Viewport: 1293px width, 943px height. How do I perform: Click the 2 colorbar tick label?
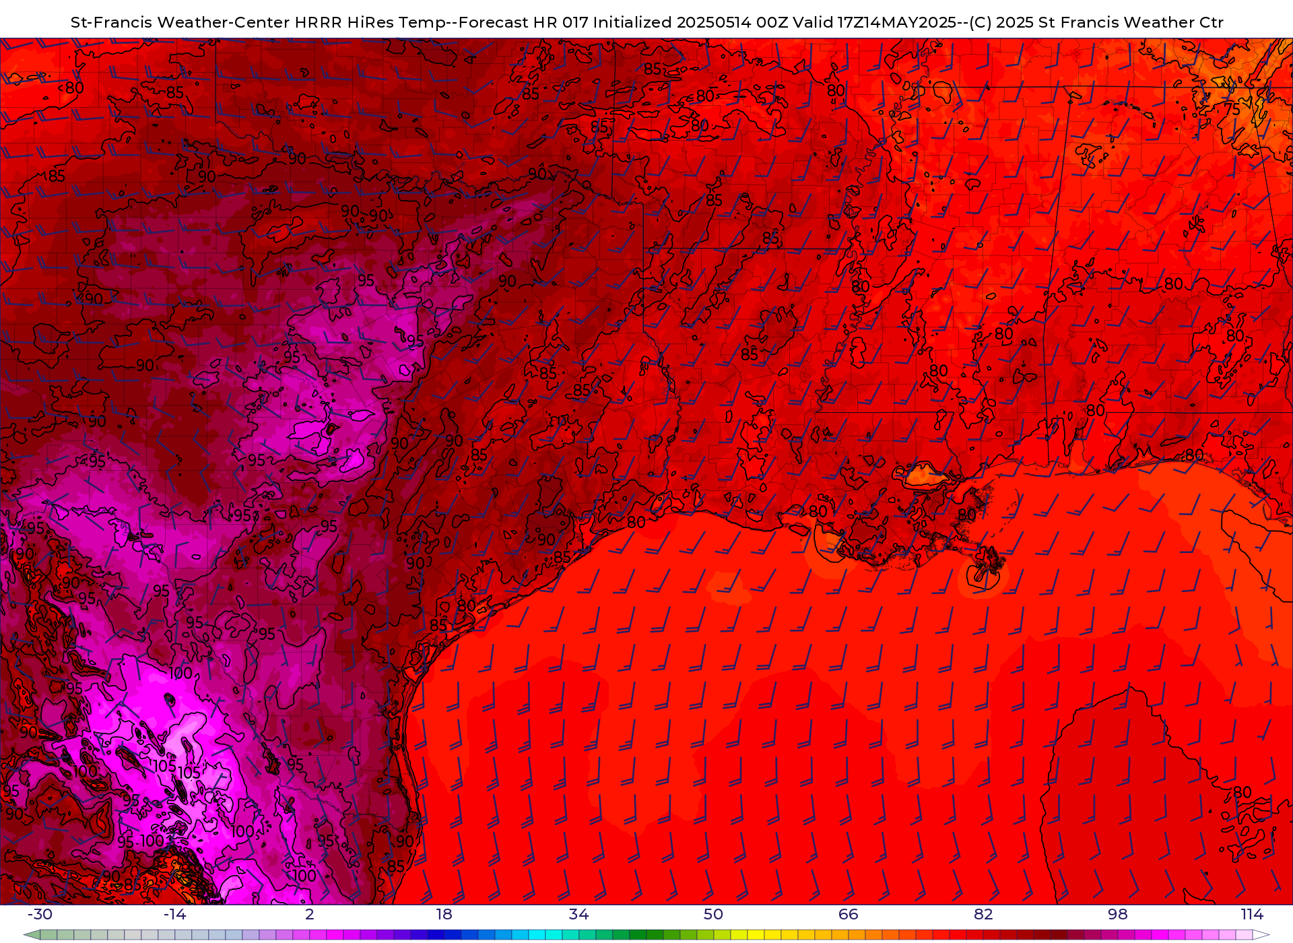[x=310, y=914]
